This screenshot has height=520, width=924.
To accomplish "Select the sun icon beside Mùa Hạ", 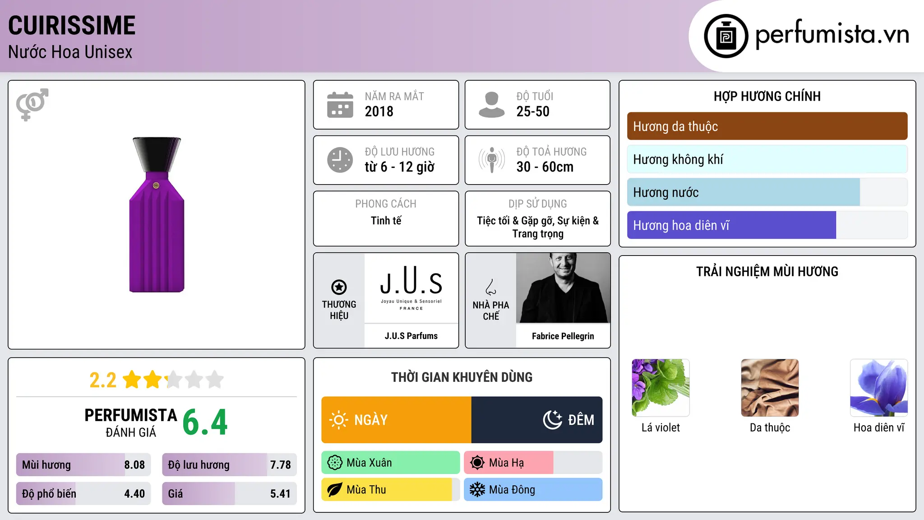I will click(x=477, y=463).
